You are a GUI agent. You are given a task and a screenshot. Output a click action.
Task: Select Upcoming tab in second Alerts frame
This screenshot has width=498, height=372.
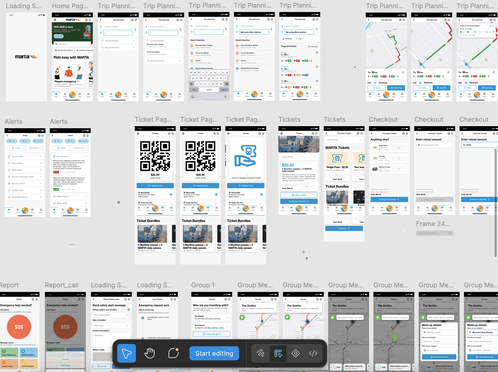[x=80, y=148]
